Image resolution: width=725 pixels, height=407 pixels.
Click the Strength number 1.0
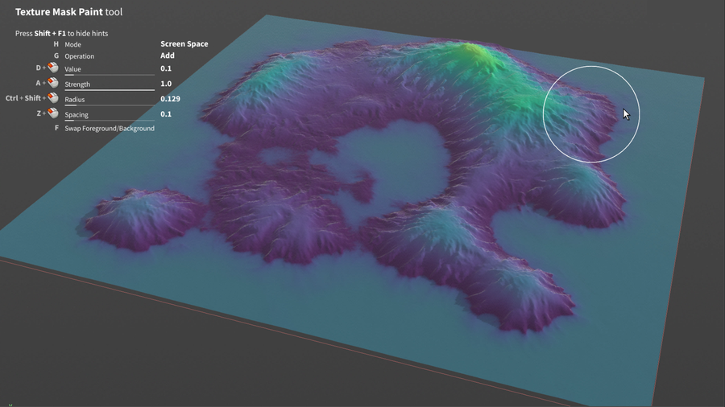pos(166,84)
